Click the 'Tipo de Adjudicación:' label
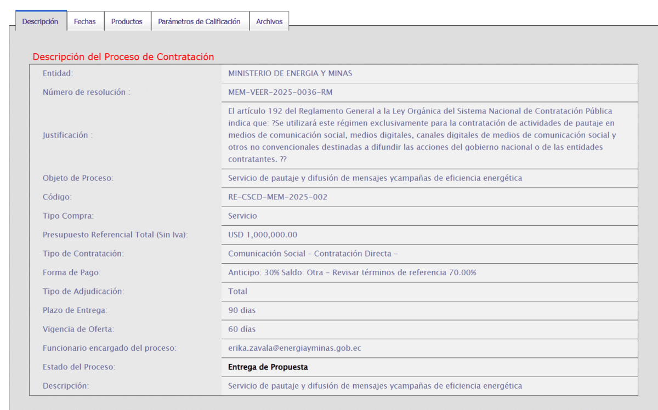The image size is (658, 410). [x=83, y=291]
